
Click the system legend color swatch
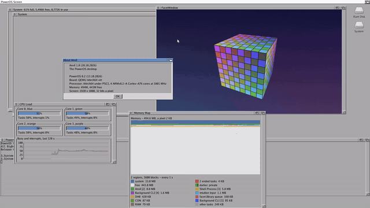pos(132,181)
